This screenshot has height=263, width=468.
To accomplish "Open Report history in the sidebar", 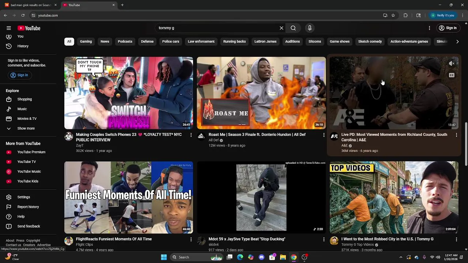I will (28, 207).
